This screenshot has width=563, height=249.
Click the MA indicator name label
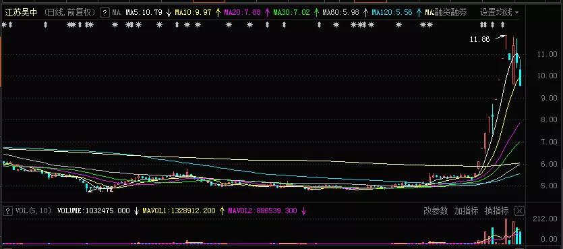click(x=117, y=13)
